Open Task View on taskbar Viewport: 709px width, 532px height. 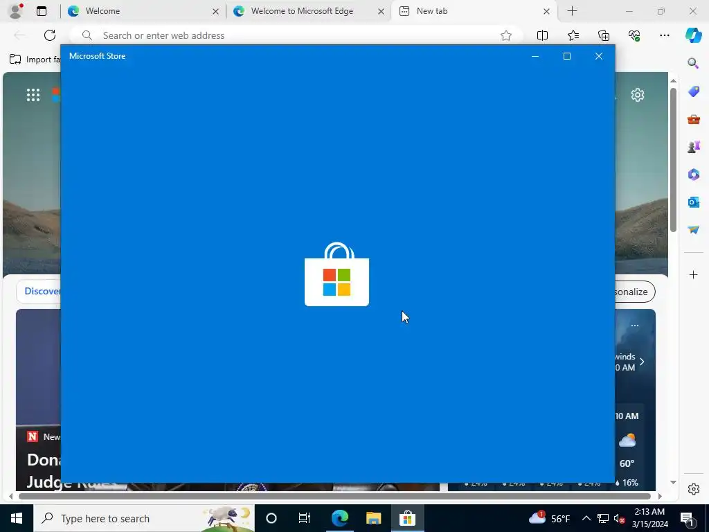click(x=305, y=518)
